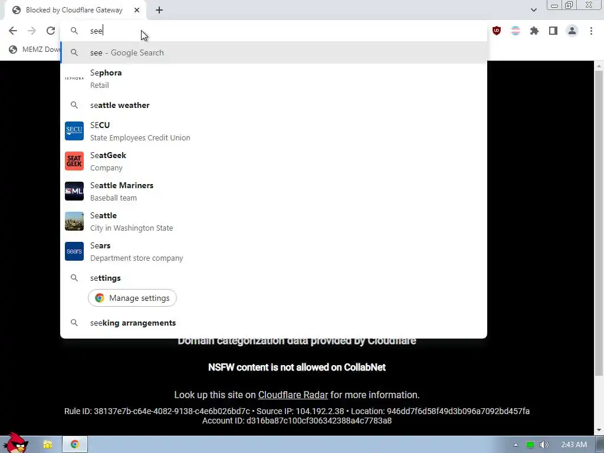This screenshot has height=453, width=604.
Task: Open the Extensions puzzle piece menu
Action: pyautogui.click(x=534, y=31)
